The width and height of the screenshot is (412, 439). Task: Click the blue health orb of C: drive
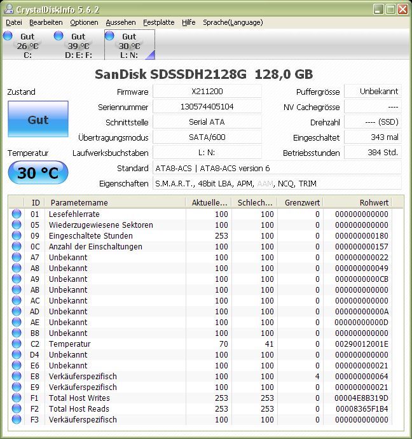[8, 36]
